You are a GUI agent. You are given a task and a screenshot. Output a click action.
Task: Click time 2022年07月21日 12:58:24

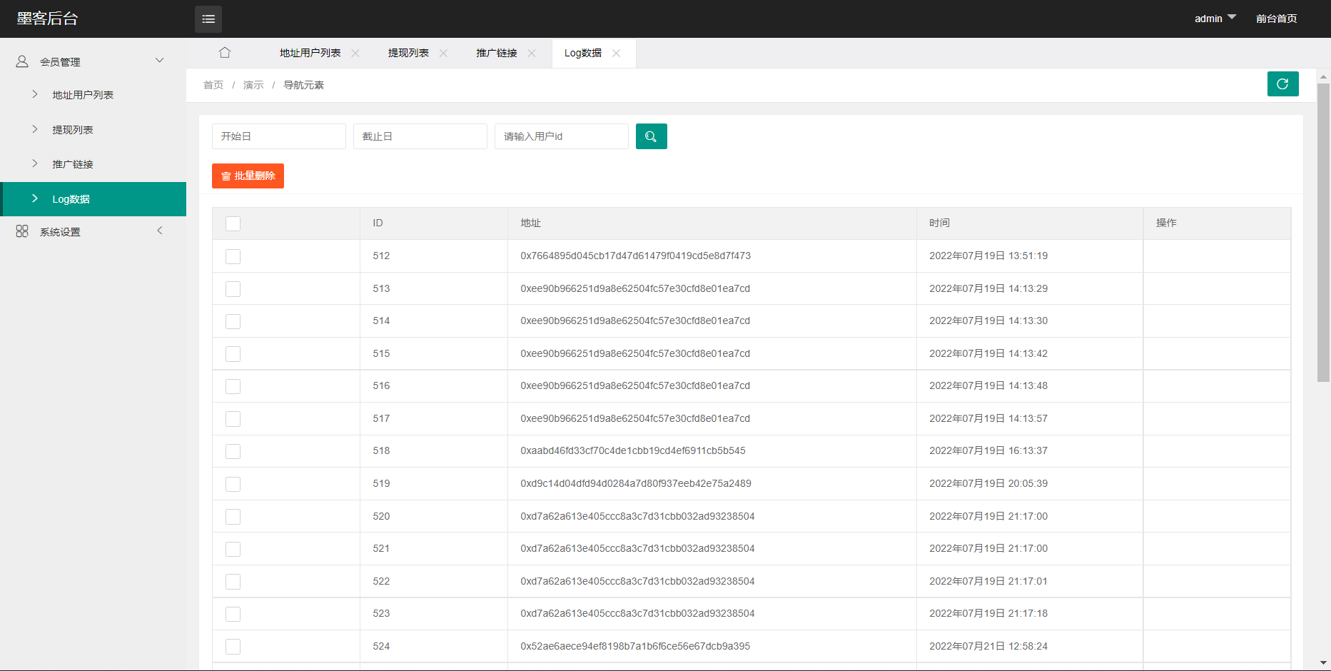tap(988, 647)
